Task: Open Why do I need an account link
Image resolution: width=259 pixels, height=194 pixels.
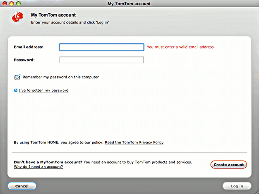Action: [38, 167]
